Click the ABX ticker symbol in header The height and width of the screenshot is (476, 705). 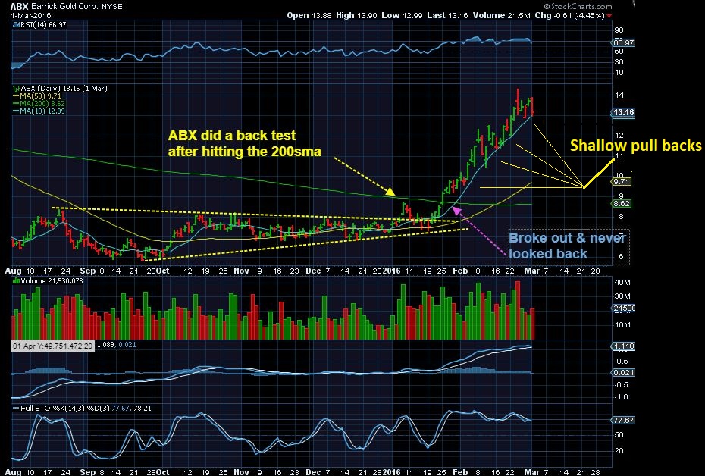click(x=20, y=6)
